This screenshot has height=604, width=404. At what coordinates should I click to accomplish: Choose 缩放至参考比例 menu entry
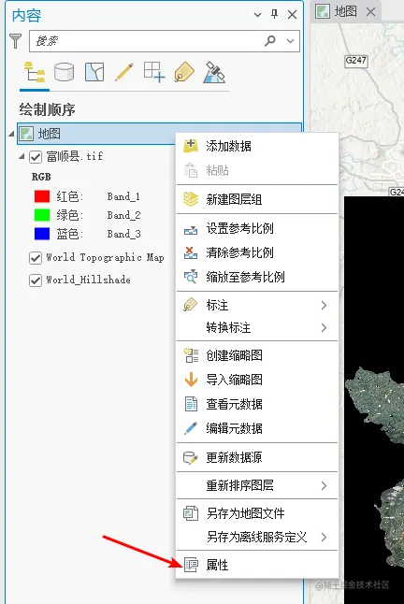click(x=257, y=277)
